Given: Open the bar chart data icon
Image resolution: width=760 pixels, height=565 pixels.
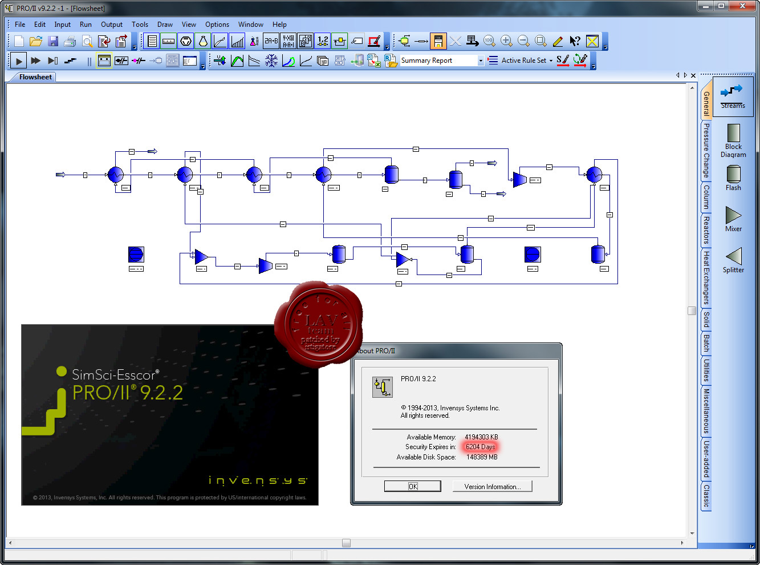Looking at the screenshot, I should 237,41.
